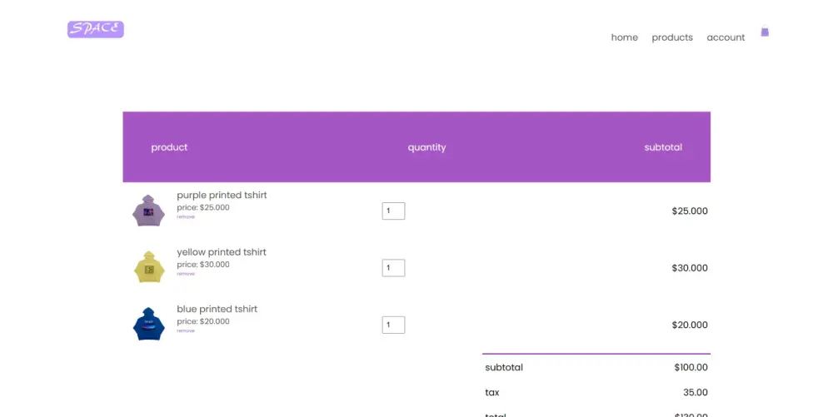This screenshot has height=417, width=833.
Task: Click the quantity column header
Action: 426,147
